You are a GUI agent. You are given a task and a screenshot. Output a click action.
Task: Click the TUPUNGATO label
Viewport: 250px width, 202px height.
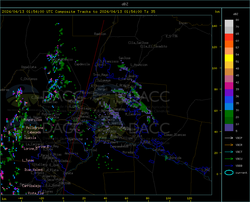pyautogui.click(x=50, y=158)
